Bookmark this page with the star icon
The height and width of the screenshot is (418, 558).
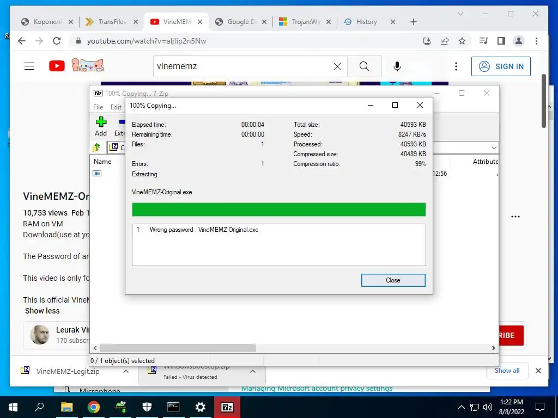tap(462, 41)
